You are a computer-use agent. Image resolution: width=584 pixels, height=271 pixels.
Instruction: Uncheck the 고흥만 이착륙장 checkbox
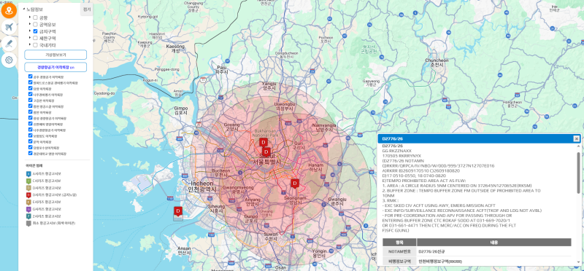click(x=30, y=101)
